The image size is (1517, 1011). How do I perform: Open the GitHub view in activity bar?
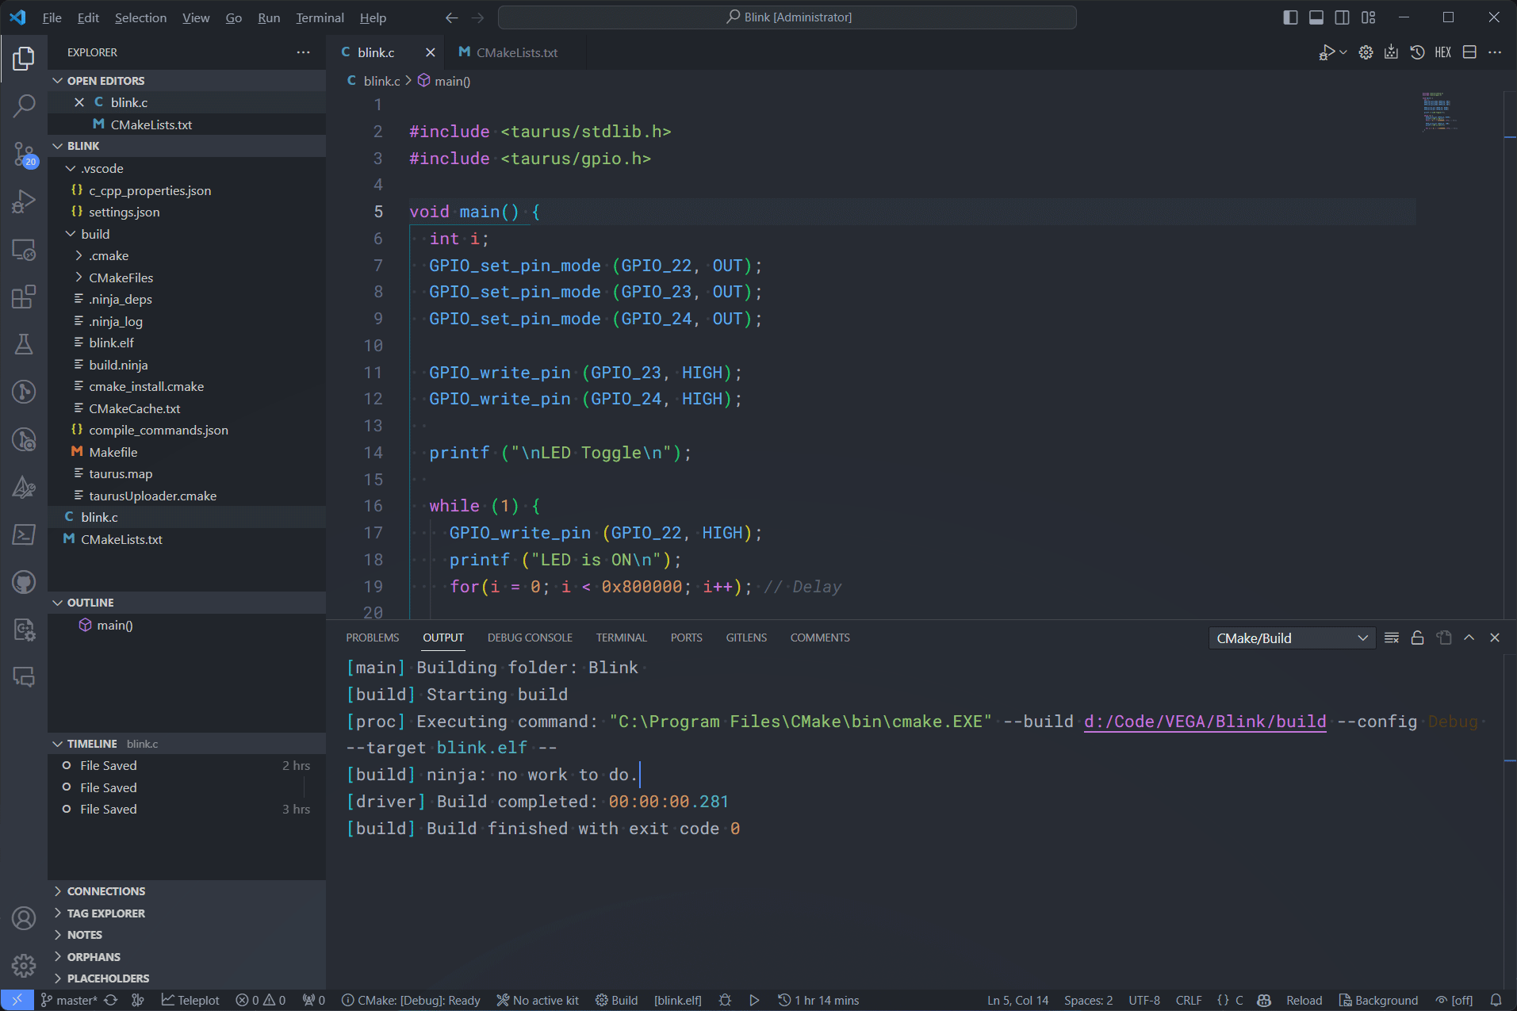(x=24, y=582)
